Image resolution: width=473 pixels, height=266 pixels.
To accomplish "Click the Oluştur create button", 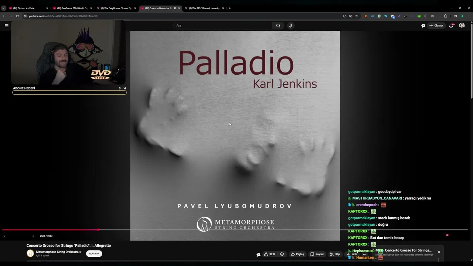I will coord(436,25).
